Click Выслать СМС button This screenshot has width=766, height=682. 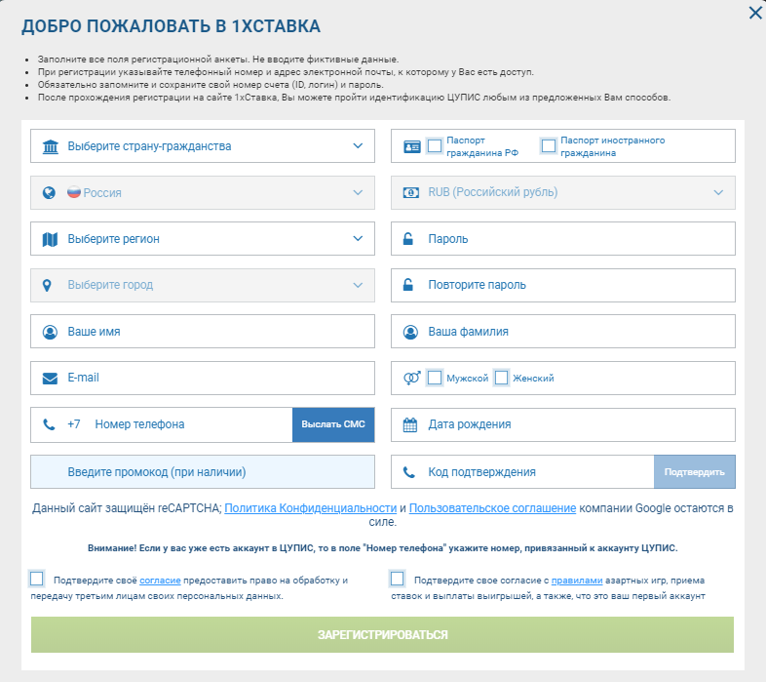(x=333, y=424)
